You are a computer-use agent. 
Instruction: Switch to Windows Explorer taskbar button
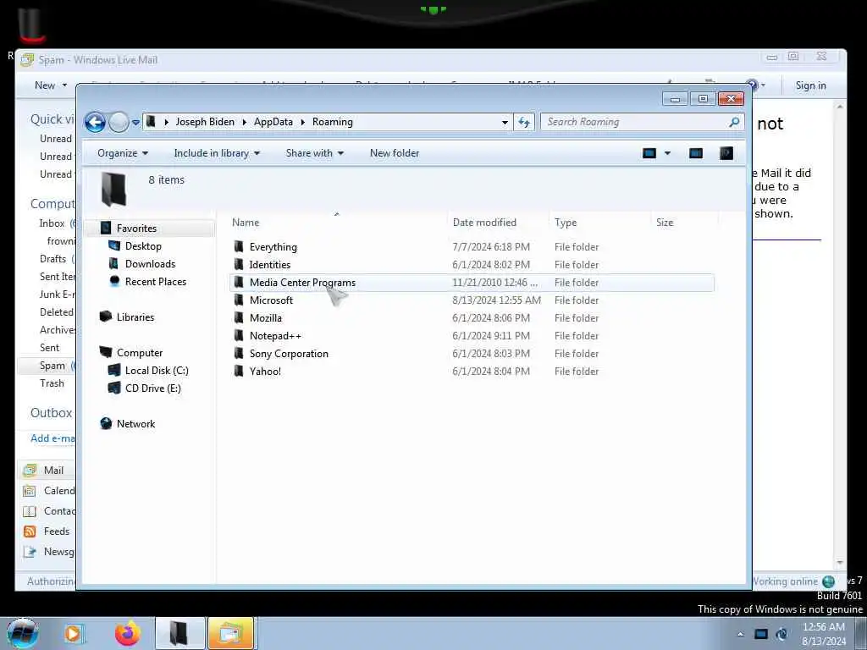pyautogui.click(x=179, y=633)
